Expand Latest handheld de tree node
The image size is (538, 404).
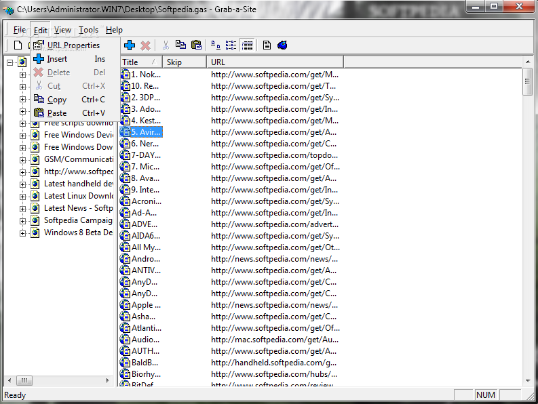click(22, 184)
